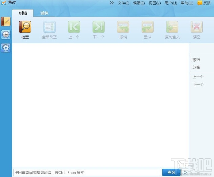The image size is (214, 177).
Task: Focus the word lookup translation input field
Action: click(87, 172)
